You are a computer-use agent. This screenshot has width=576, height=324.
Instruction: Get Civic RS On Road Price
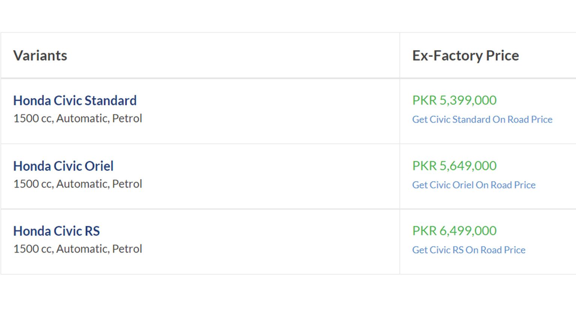[469, 250]
